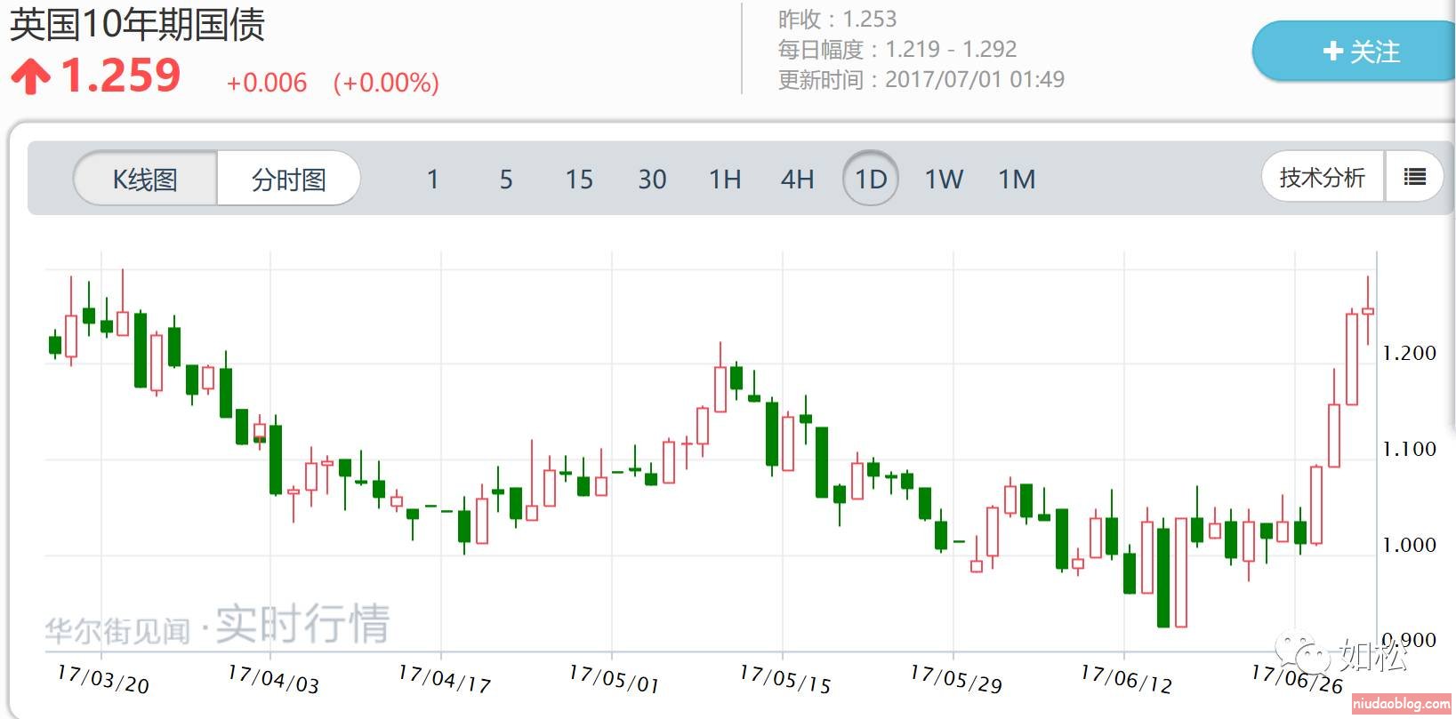Image resolution: width=1456 pixels, height=719 pixels.
Task: Select the 1M monthly interval
Action: point(1017,180)
